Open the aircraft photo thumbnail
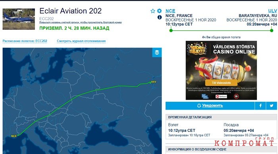Viewport: 278px width, 154px height. [x=19, y=19]
